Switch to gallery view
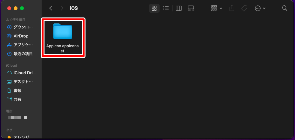The image size is (295, 140). (191, 8)
